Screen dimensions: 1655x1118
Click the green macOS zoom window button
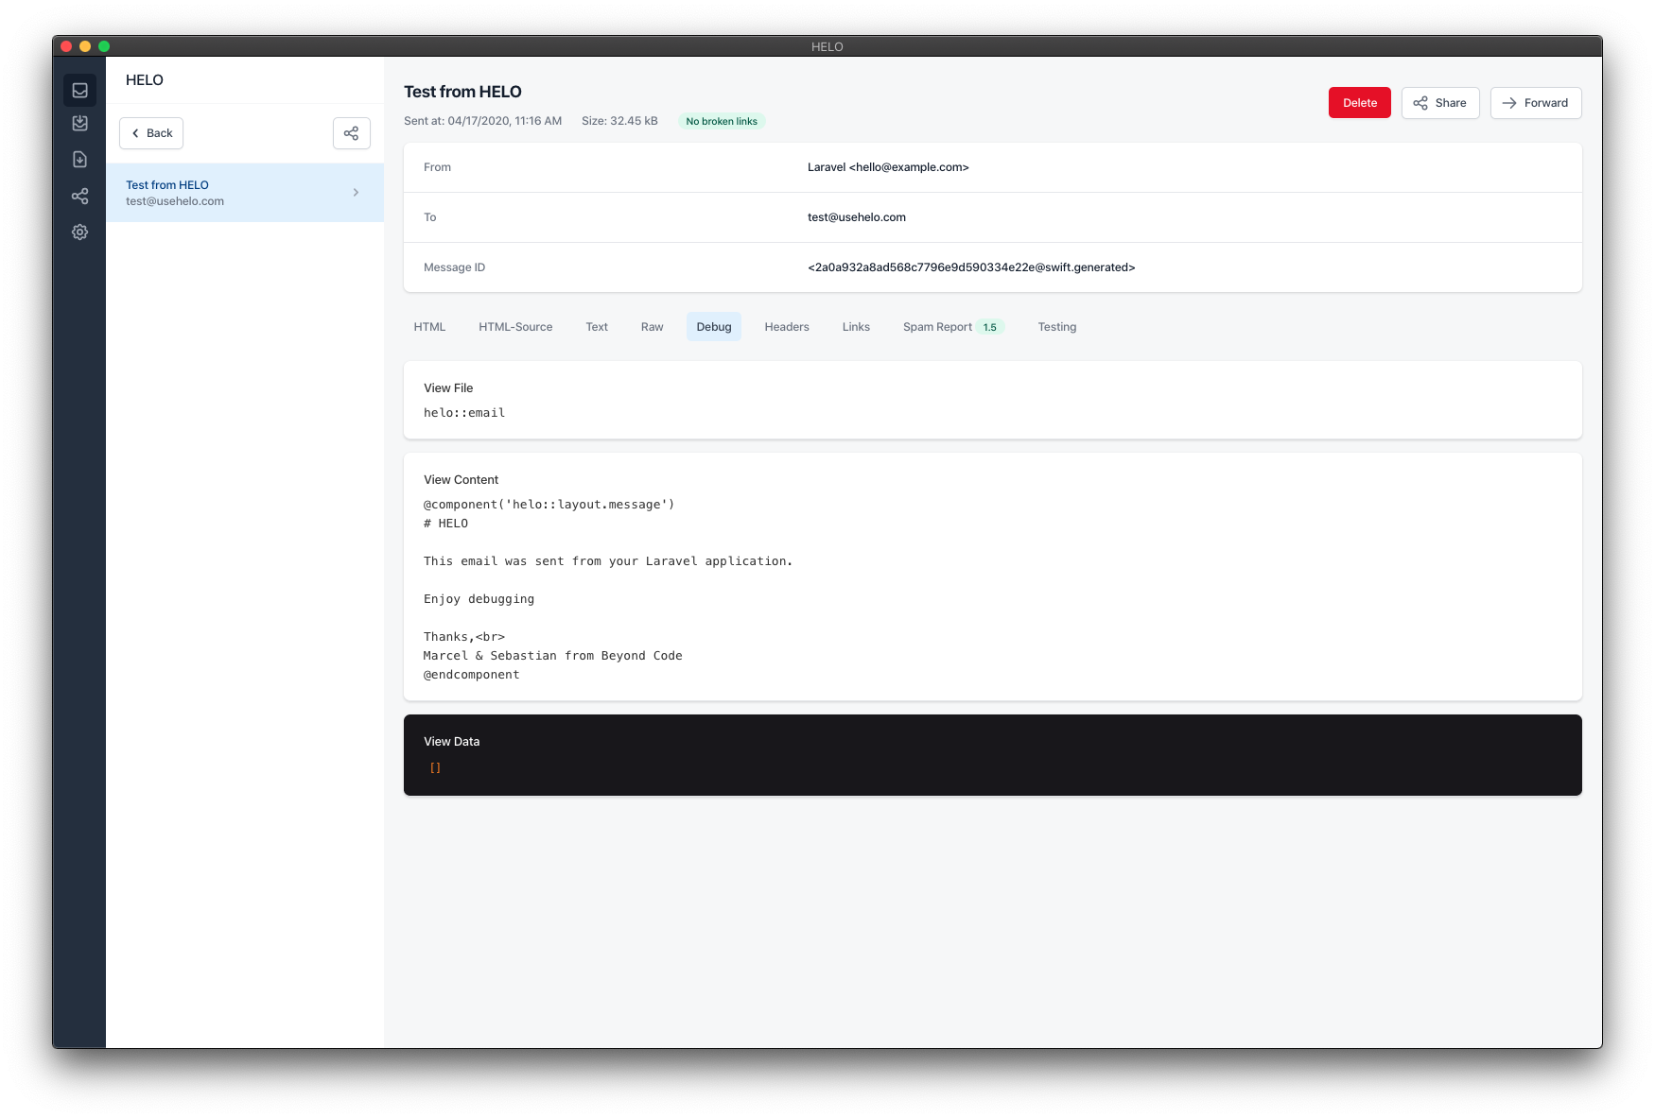[104, 46]
